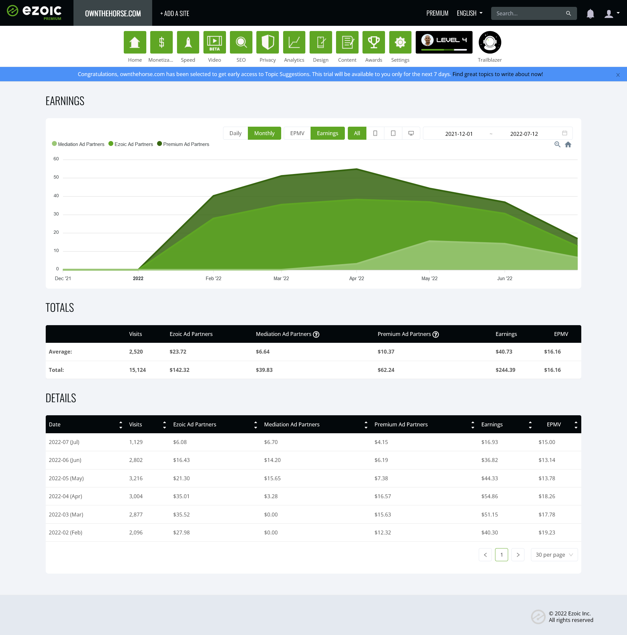Open the date range calendar icon

[x=565, y=133]
